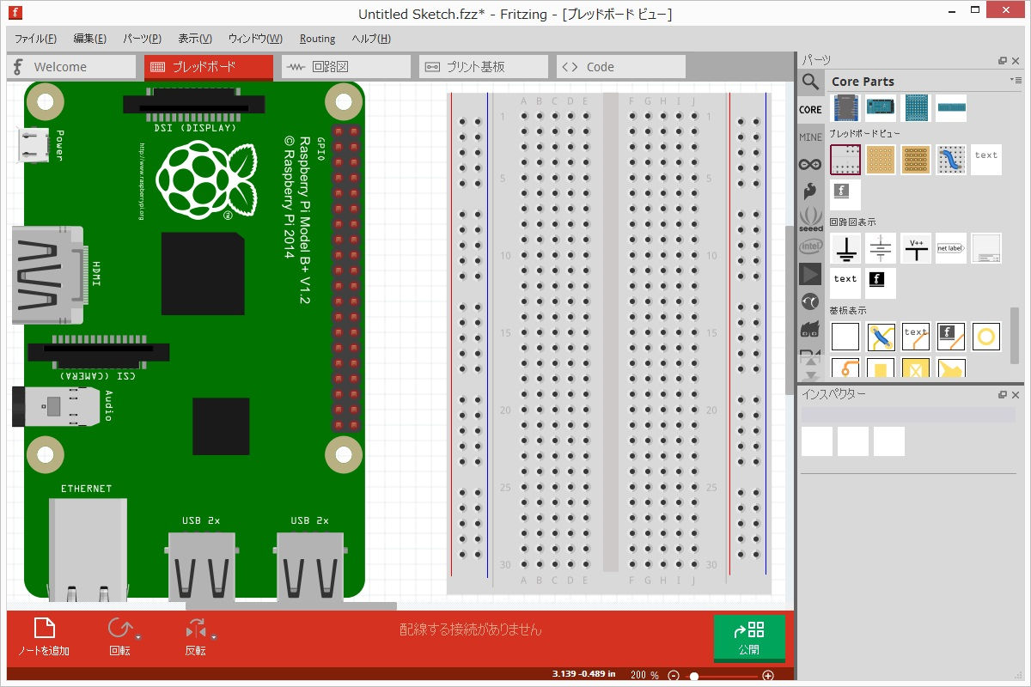Open the Core Parts bin options menu
Image resolution: width=1031 pixels, height=687 pixels.
pyautogui.click(x=1016, y=80)
